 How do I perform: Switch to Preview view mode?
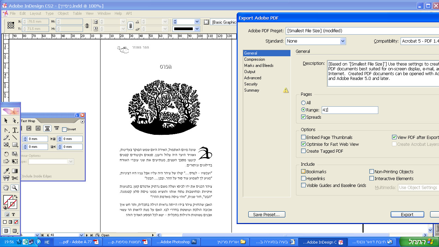pos(15,231)
